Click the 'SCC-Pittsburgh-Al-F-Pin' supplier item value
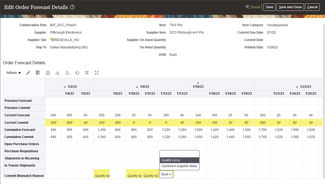Viewport: 325px width, 184px height. 187,33
